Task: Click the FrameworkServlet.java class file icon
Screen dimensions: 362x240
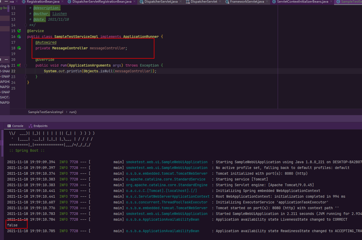Action: point(227,2)
